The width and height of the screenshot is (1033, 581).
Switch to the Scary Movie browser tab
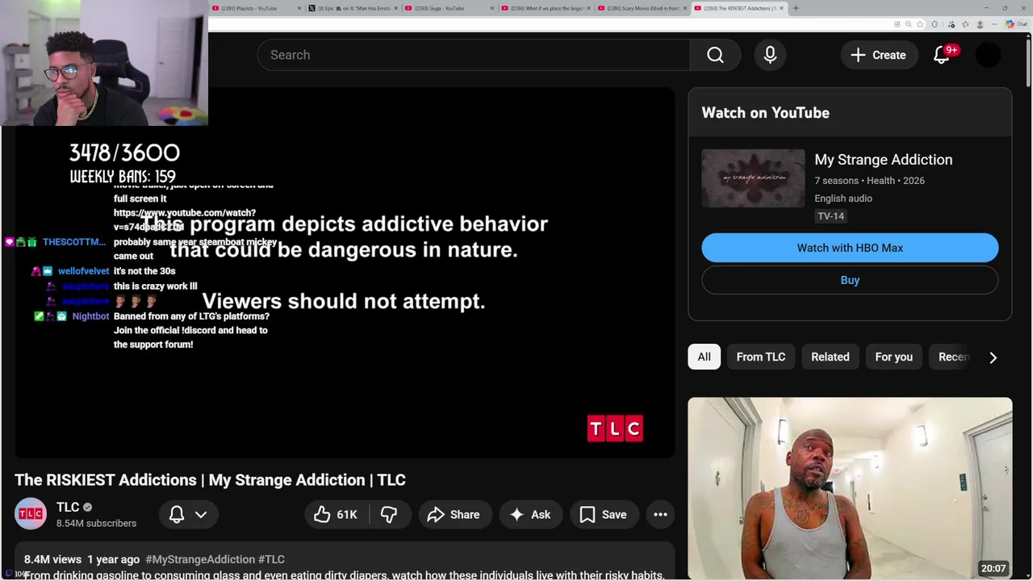[642, 8]
